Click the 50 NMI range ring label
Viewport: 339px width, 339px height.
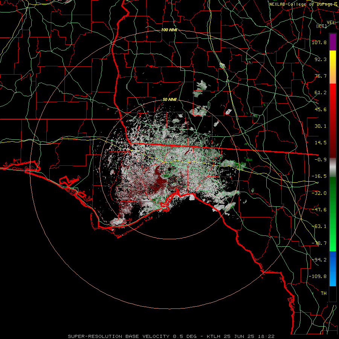pos(170,100)
